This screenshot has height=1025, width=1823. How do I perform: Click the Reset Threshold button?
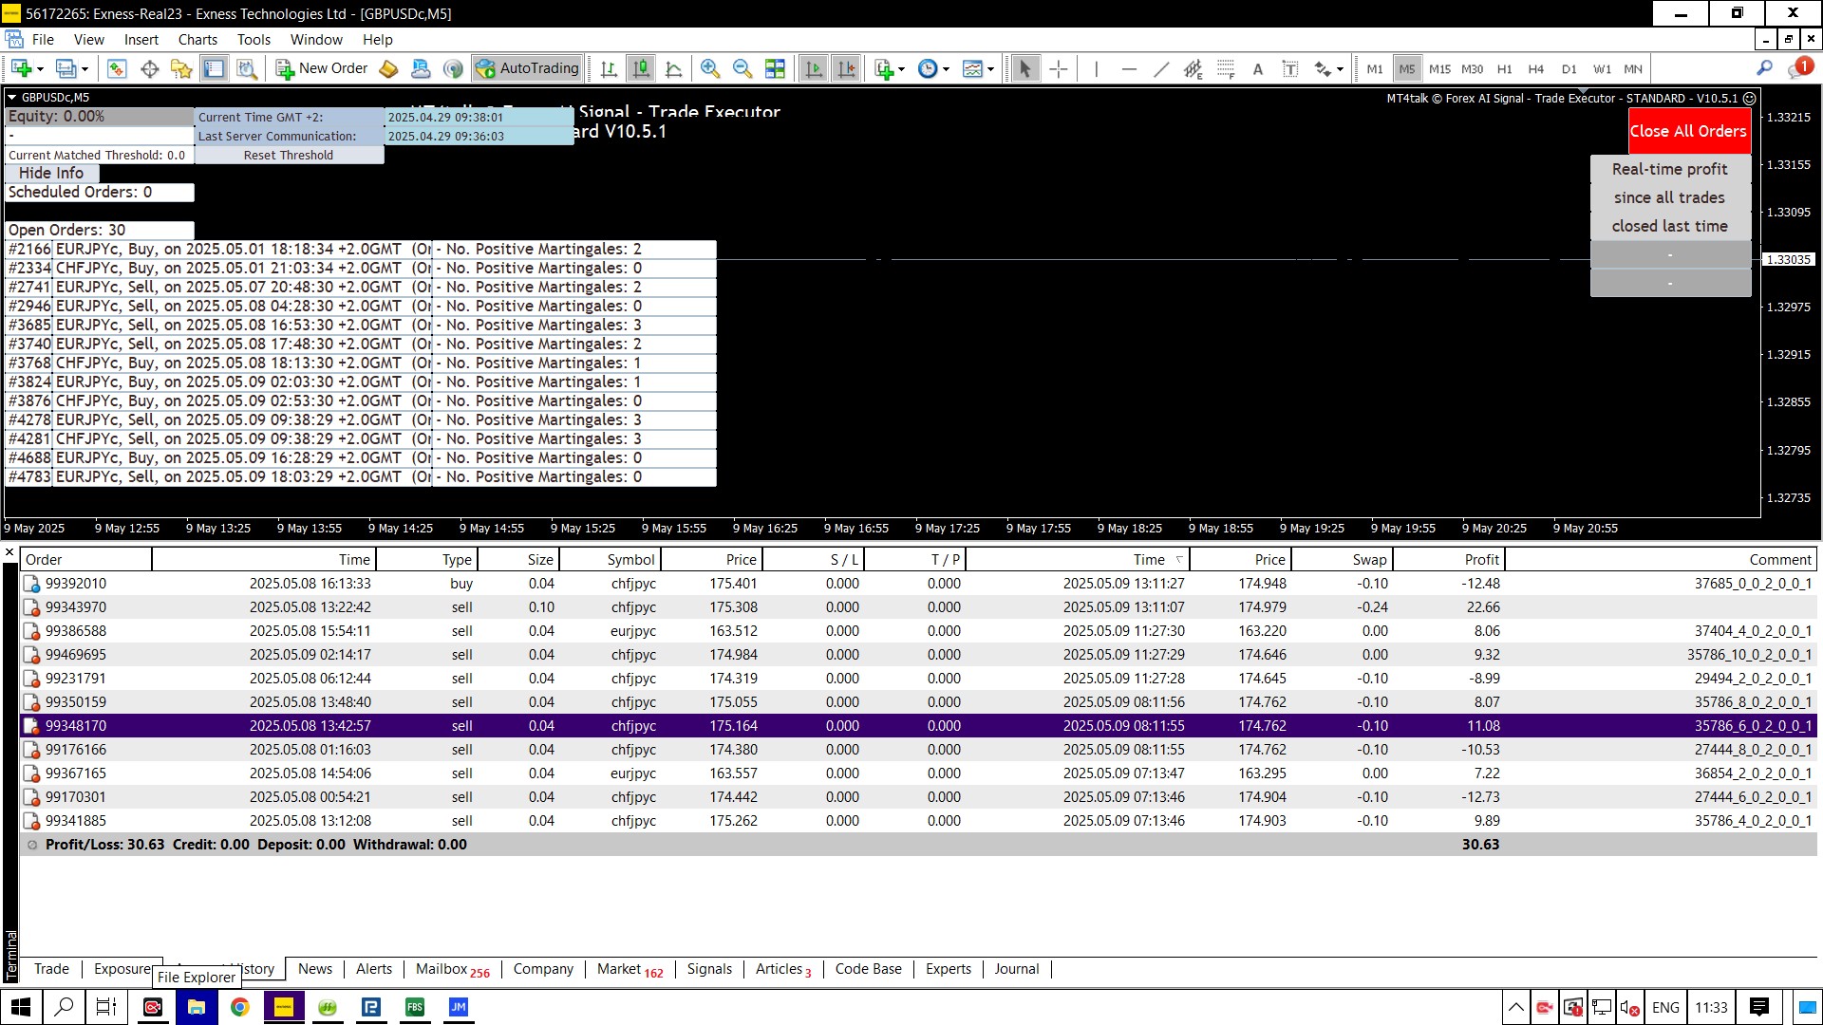[x=289, y=155]
